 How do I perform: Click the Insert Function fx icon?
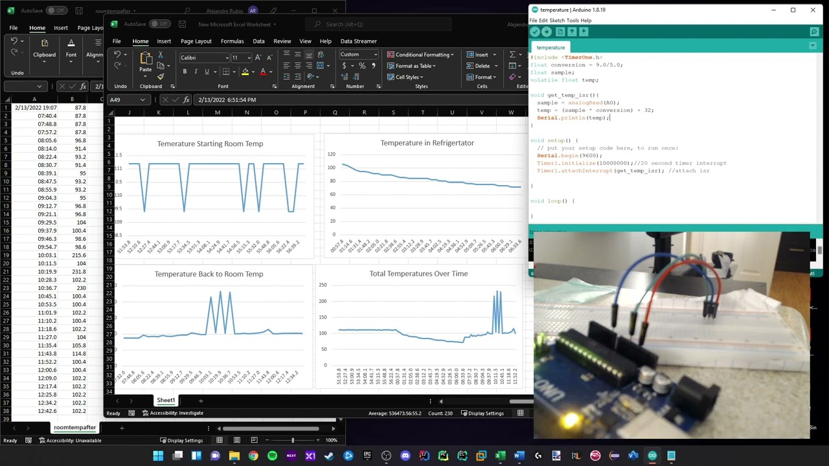pyautogui.click(x=187, y=100)
